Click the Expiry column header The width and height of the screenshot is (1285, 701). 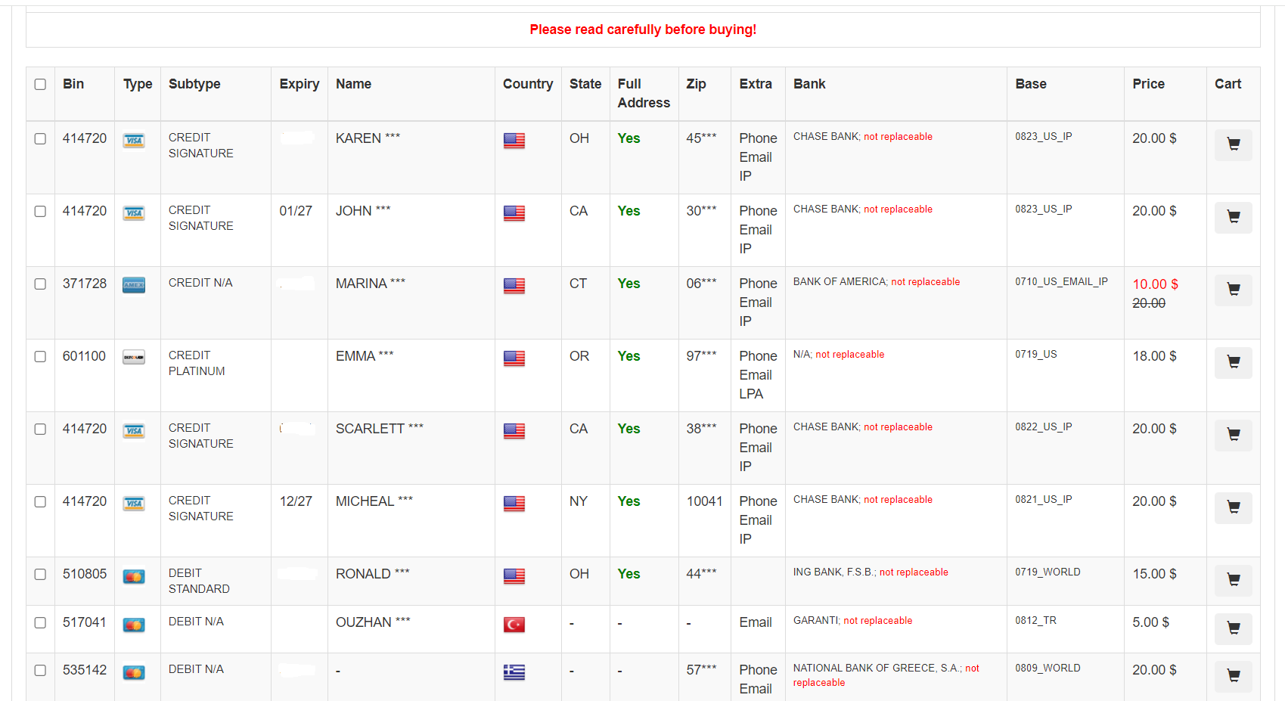coord(300,84)
